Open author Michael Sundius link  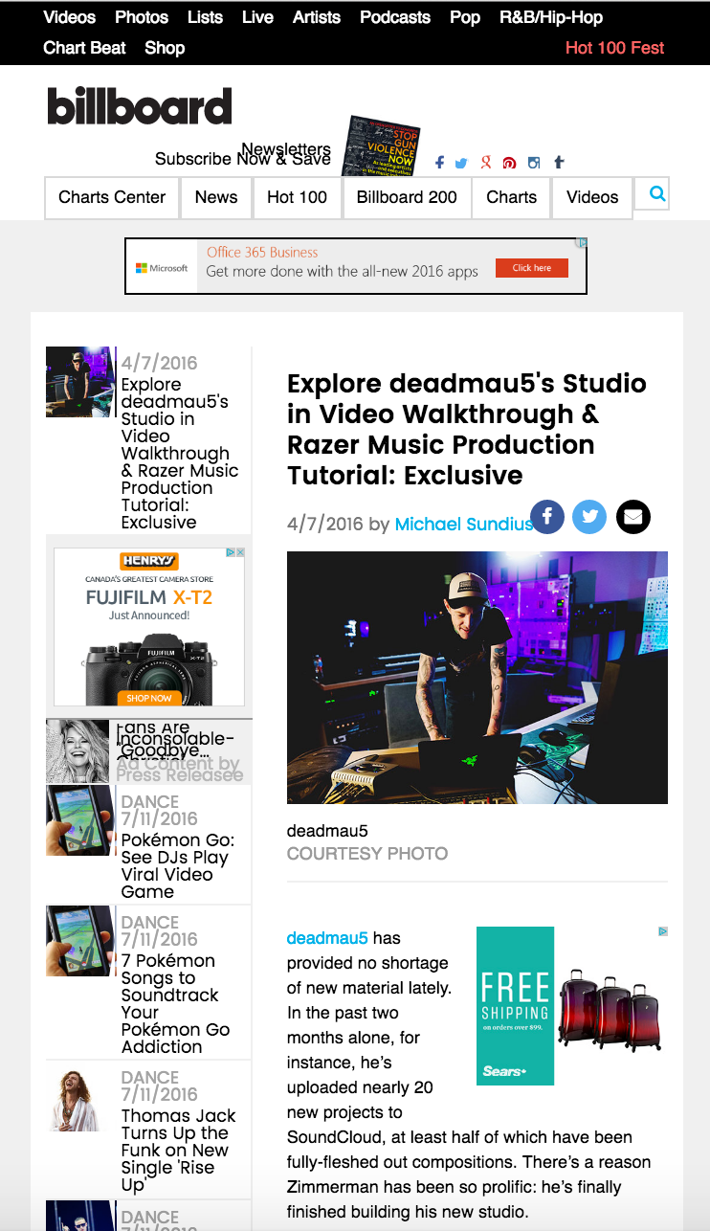pos(464,524)
